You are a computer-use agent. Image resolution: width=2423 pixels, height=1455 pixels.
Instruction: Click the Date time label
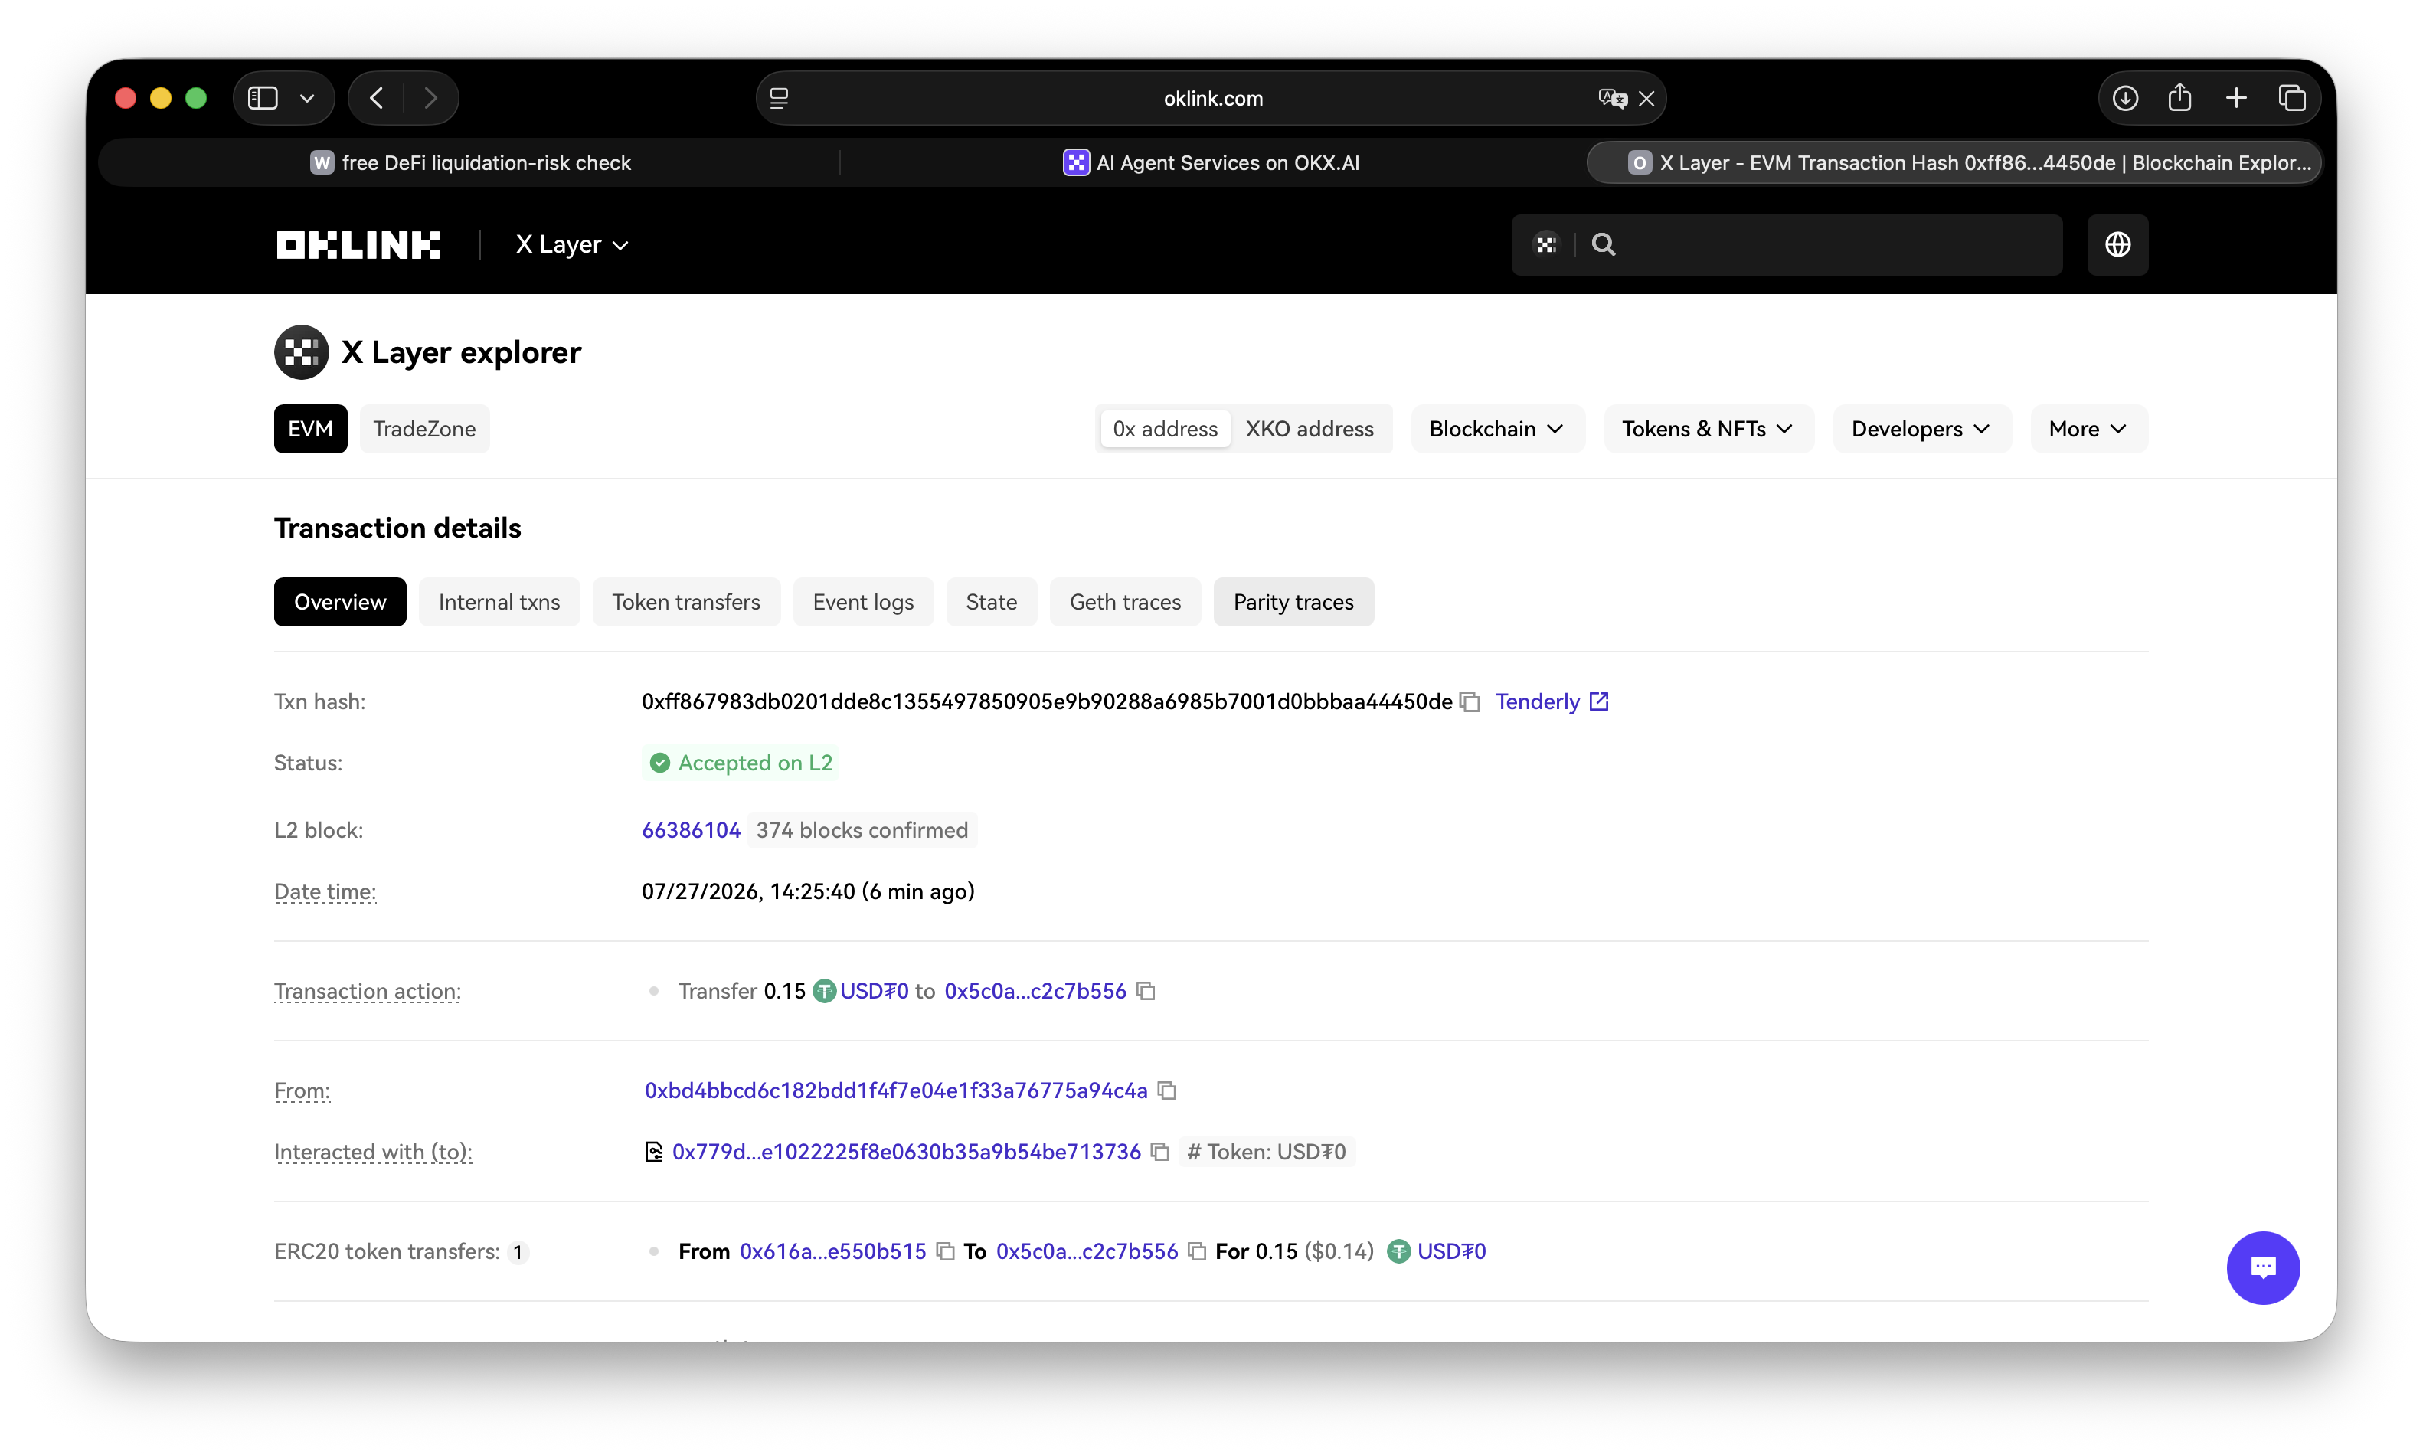click(325, 891)
